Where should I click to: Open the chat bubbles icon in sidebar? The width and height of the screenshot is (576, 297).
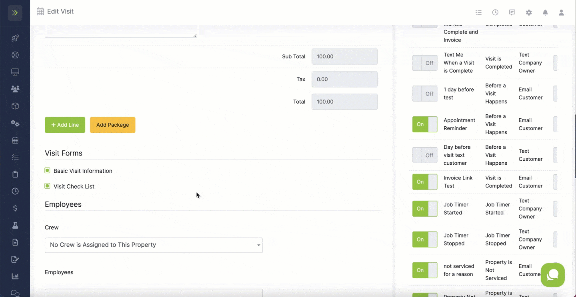(x=15, y=293)
